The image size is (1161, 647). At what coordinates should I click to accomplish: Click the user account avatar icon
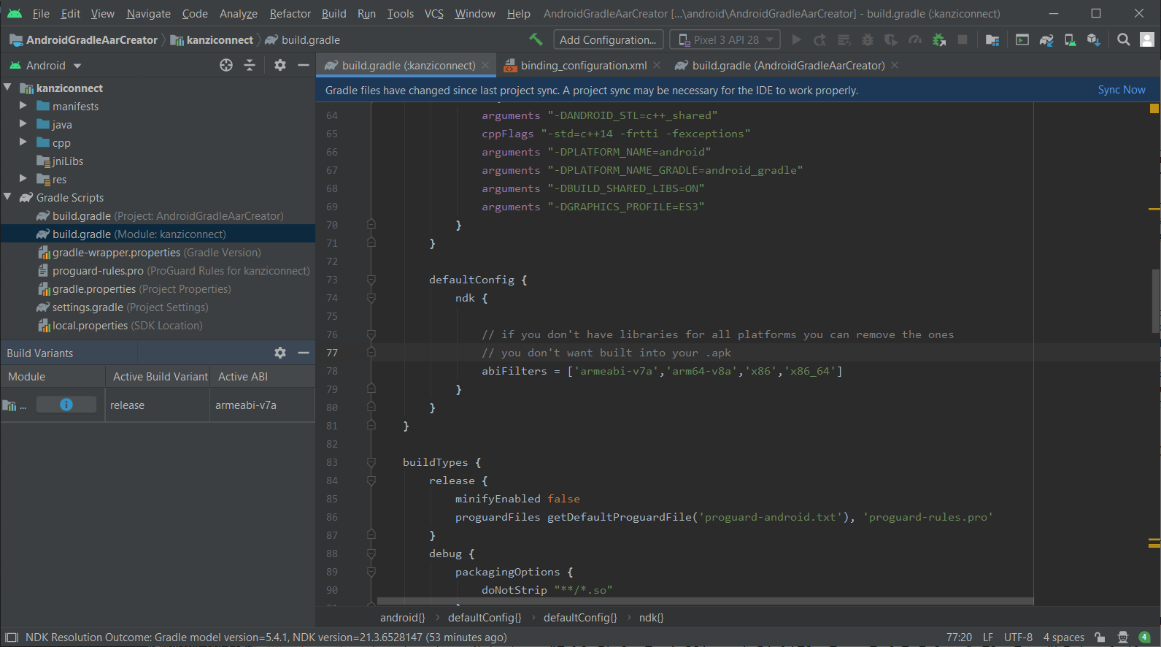[x=1147, y=39]
